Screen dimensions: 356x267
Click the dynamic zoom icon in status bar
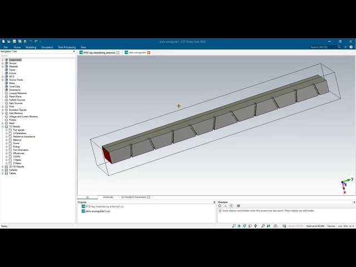250,226
